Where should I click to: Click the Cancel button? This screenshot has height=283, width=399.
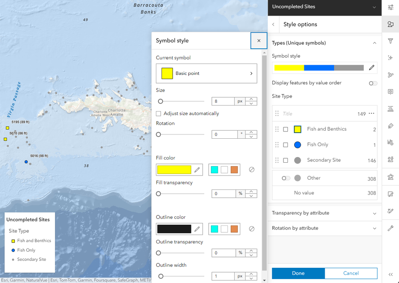point(351,273)
